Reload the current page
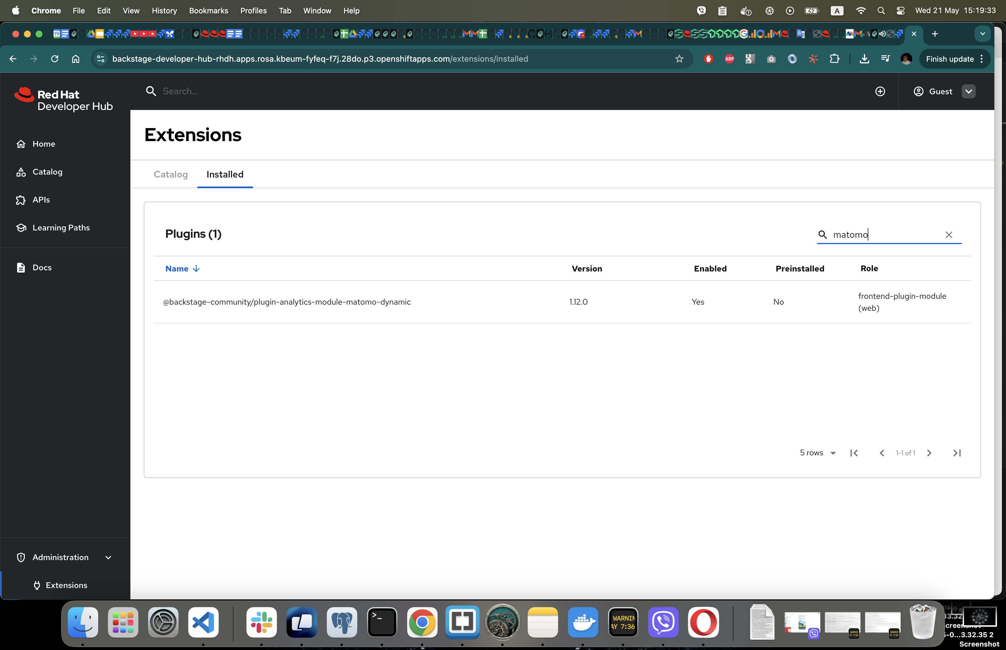The height and width of the screenshot is (650, 1006). 55,59
